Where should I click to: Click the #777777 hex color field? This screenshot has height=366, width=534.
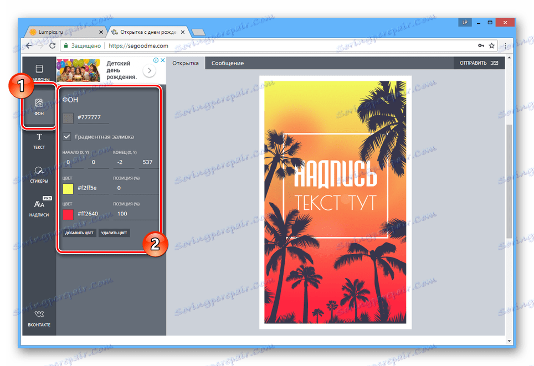(x=93, y=117)
